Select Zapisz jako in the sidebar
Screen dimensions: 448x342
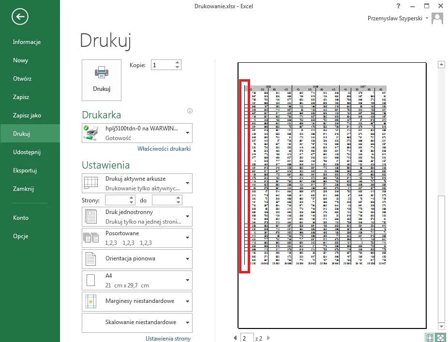(x=27, y=115)
